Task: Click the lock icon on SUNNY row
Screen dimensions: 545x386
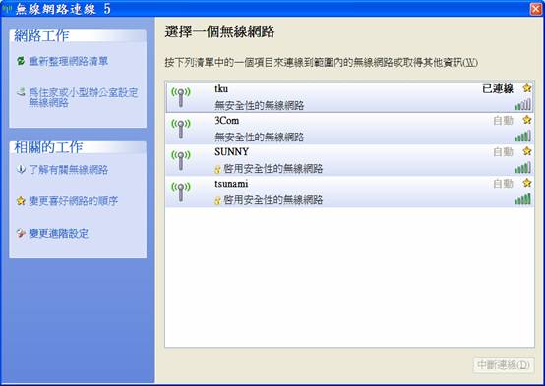Action: point(217,169)
